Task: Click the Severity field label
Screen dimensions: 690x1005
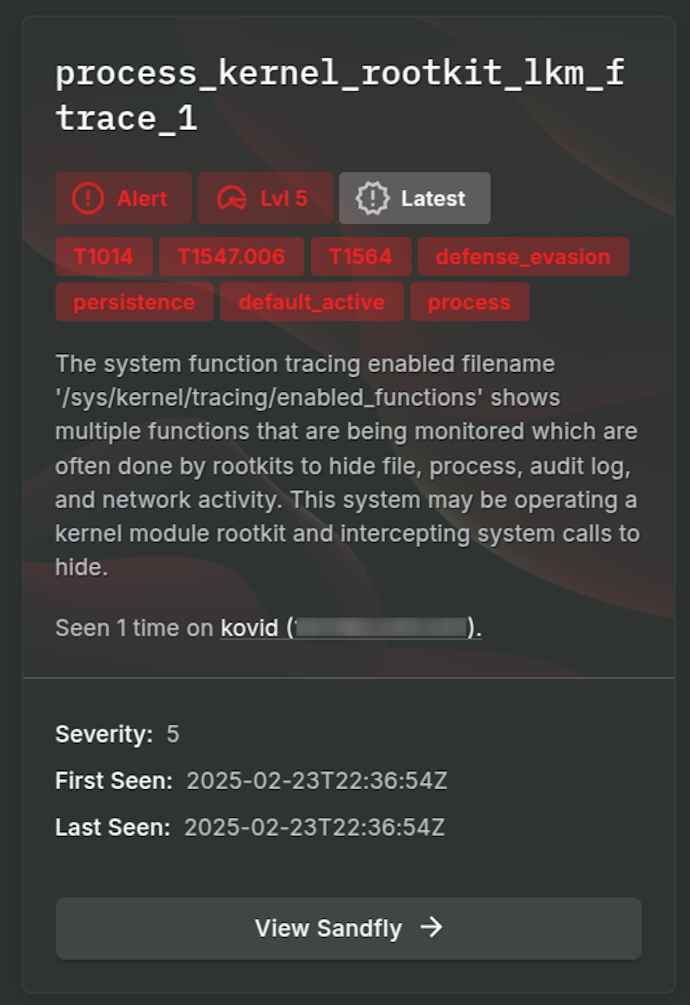Action: pyautogui.click(x=102, y=733)
